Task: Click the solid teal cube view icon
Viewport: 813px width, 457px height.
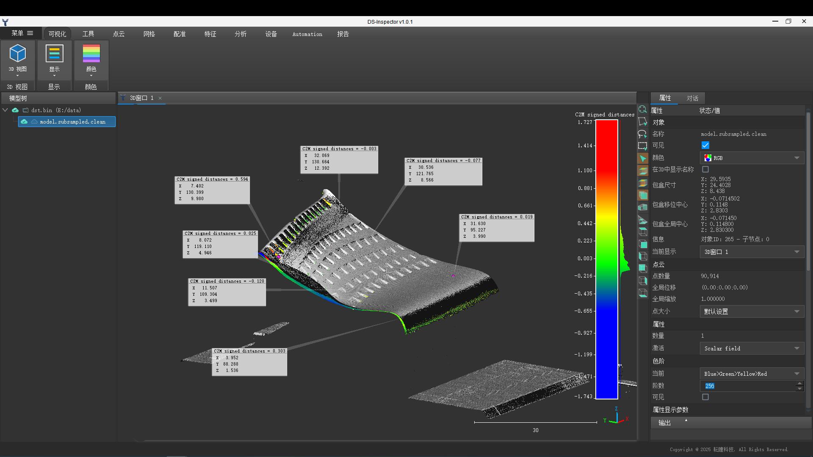Action: point(642,195)
